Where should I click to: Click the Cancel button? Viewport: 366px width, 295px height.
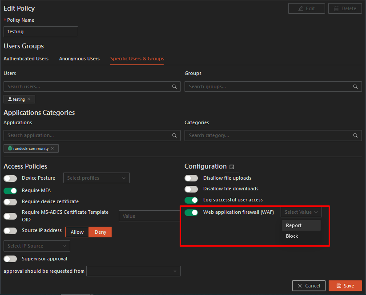coord(309,286)
